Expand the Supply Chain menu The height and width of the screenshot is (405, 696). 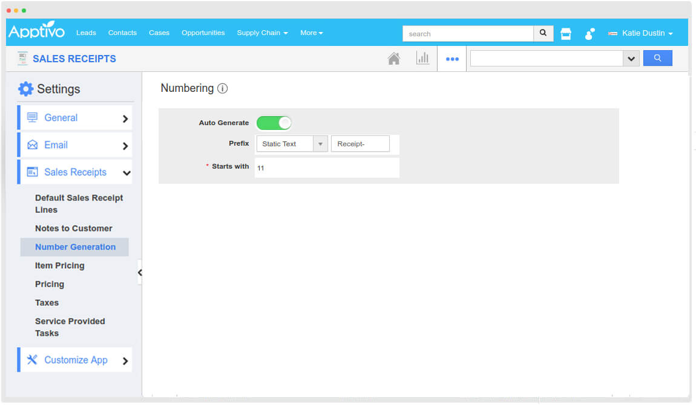click(262, 33)
